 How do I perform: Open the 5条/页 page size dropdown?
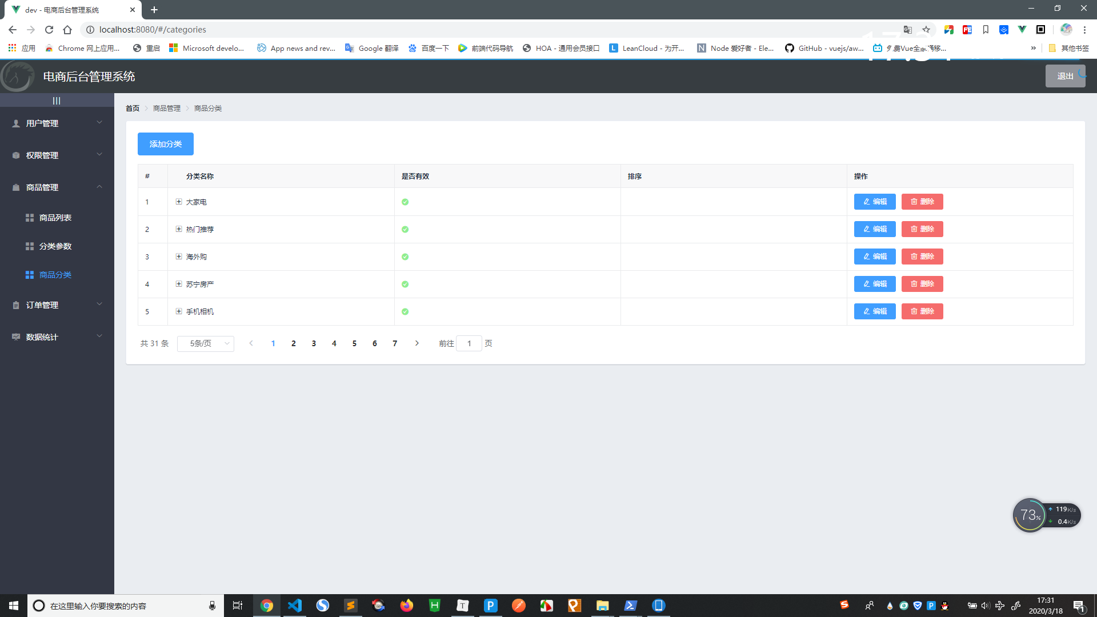(x=206, y=343)
